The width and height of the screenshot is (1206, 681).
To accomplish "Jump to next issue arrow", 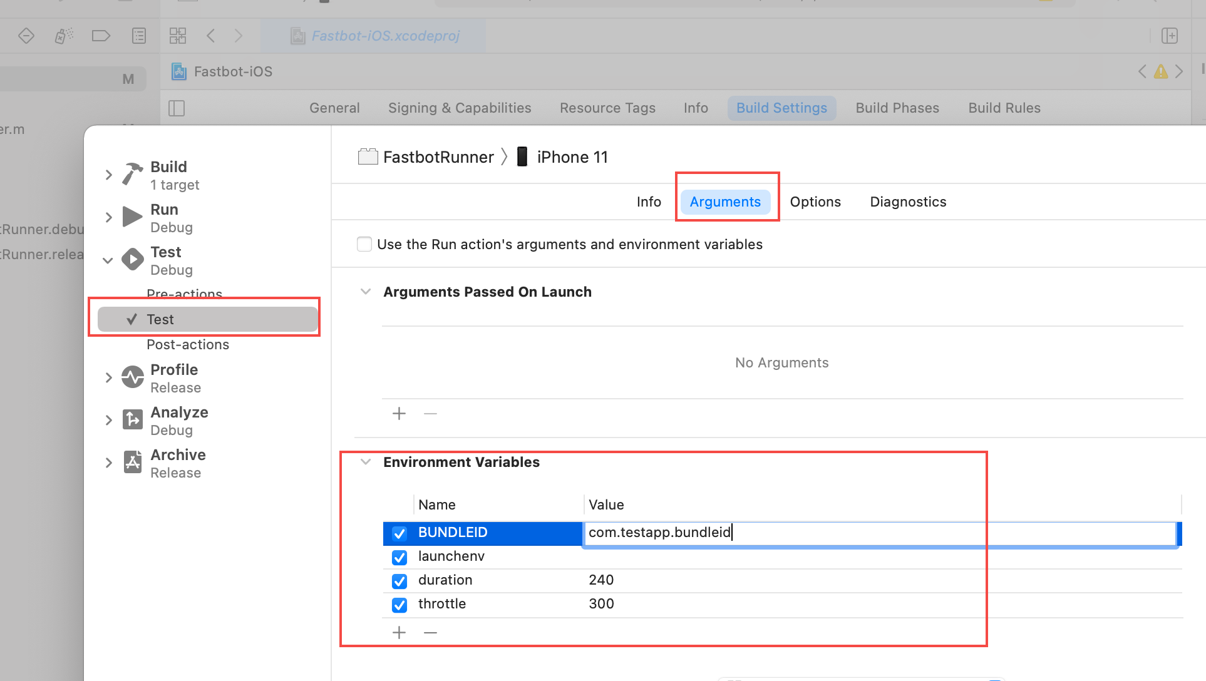I will point(1180,71).
